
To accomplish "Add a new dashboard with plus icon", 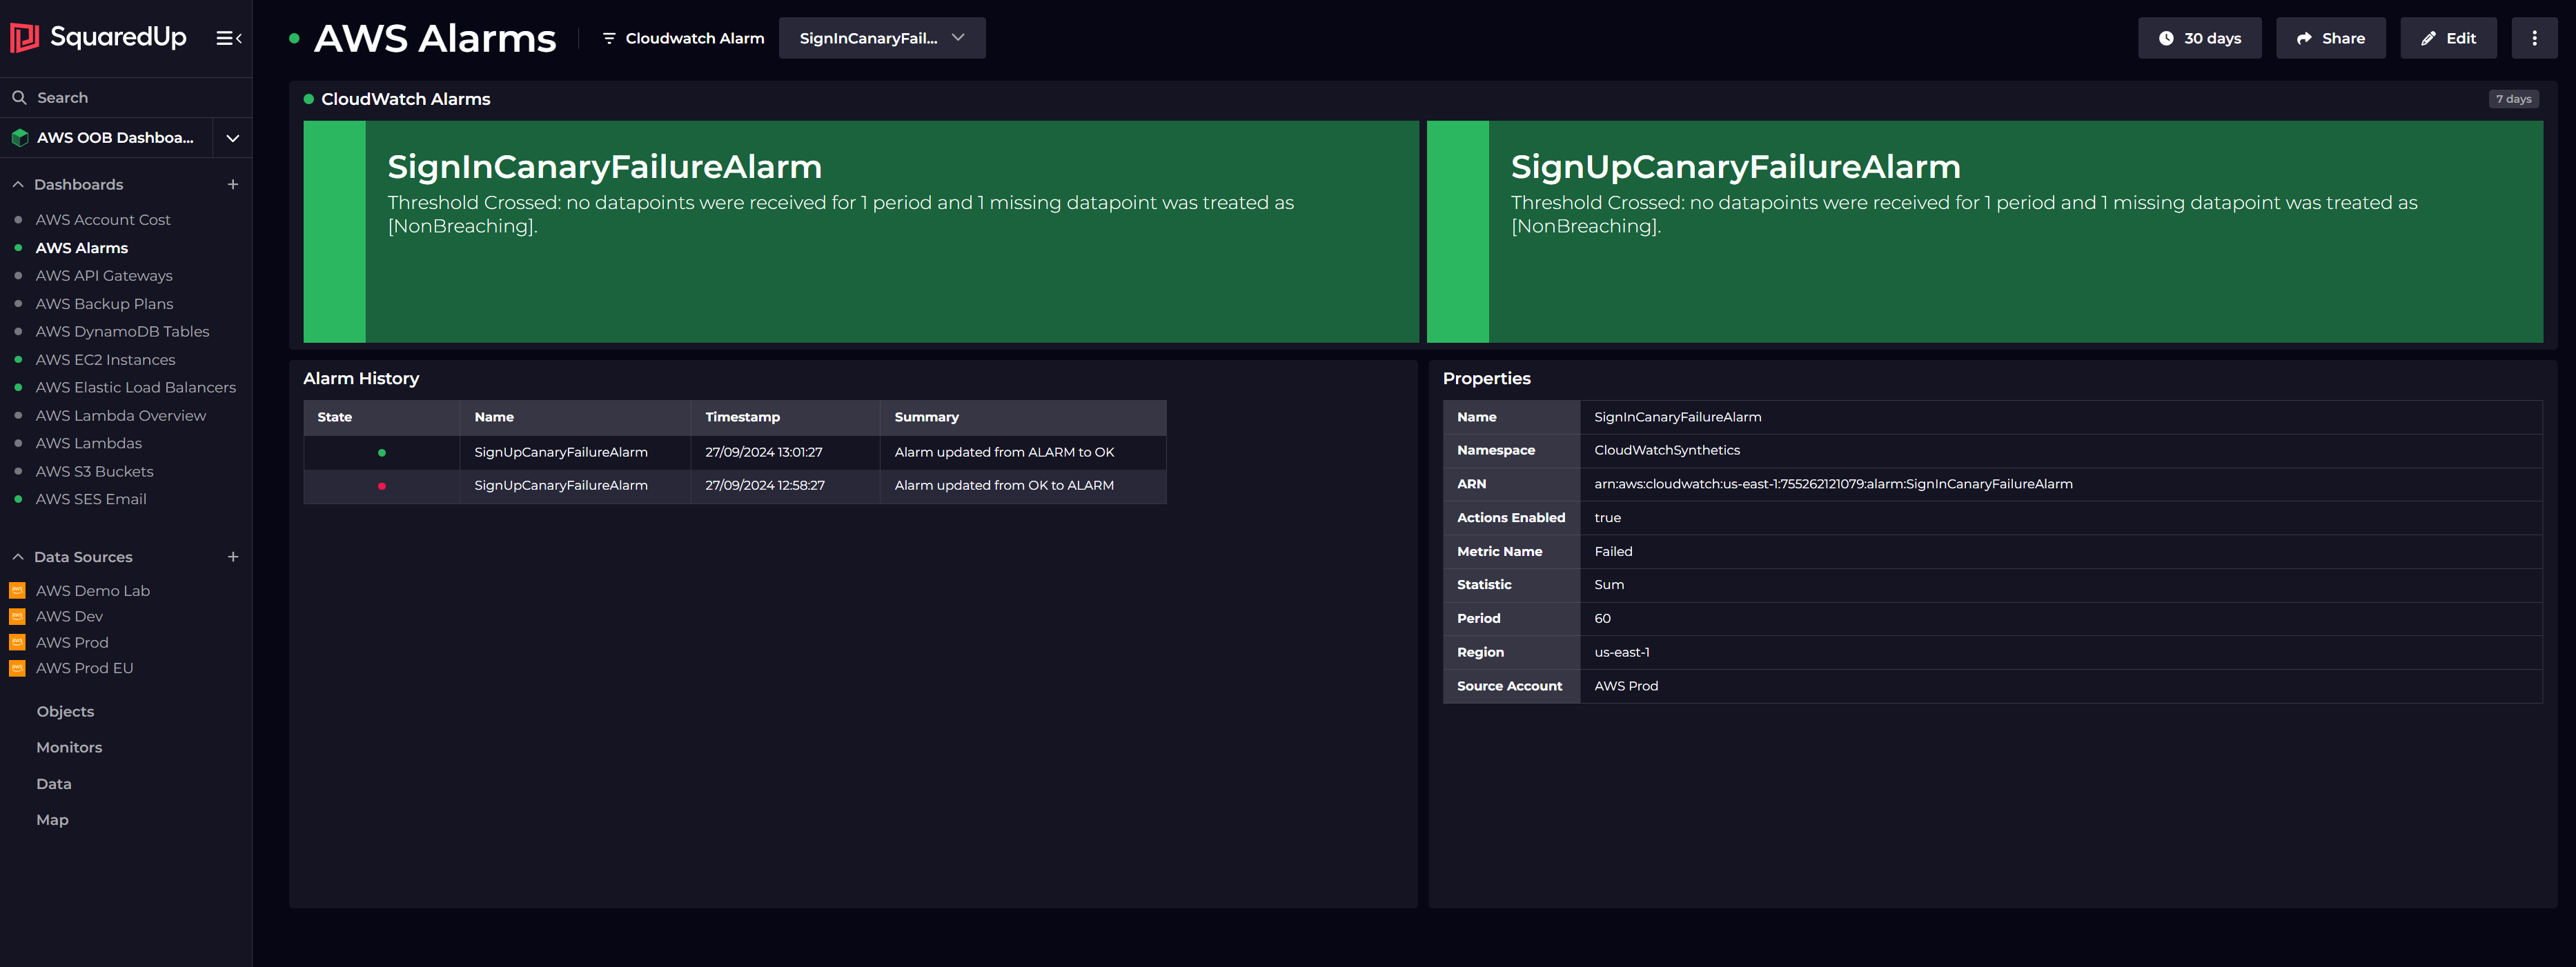I will (233, 184).
